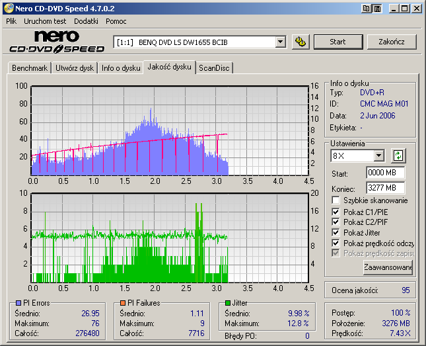
Task: Click the Koniec field showing 3277 MB
Action: [x=385, y=188]
